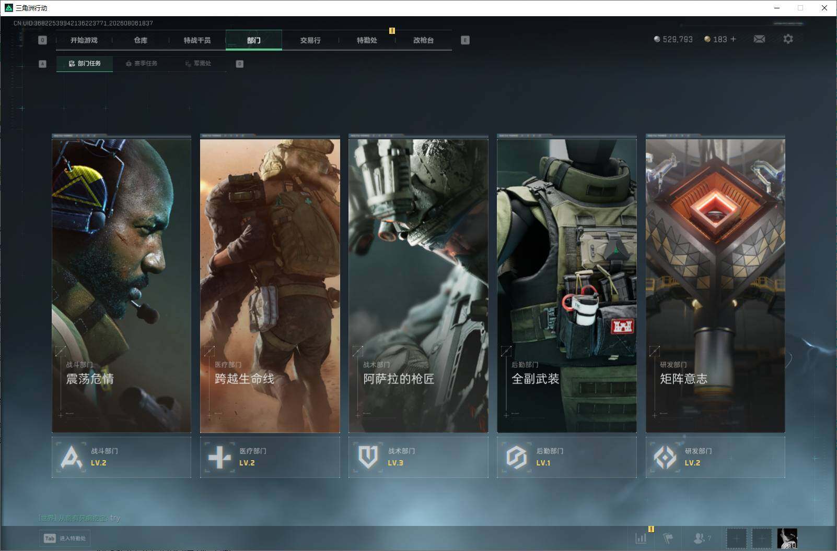
Task: Click the D key next sub-tab hint
Action: click(240, 64)
